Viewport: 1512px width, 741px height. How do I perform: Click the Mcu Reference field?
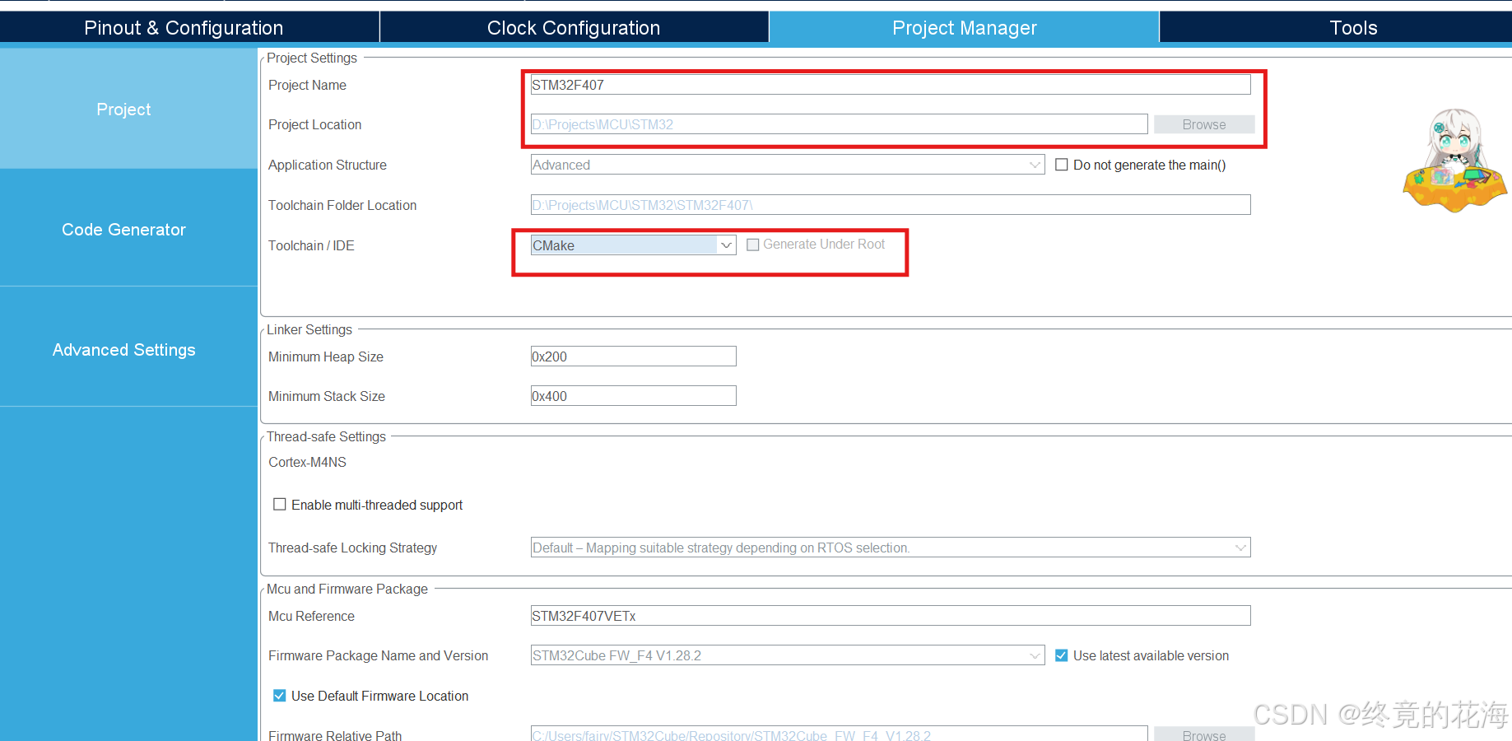(891, 616)
